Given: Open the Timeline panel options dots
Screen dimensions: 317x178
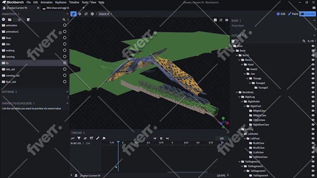Looking at the screenshot, I should coord(84,132).
